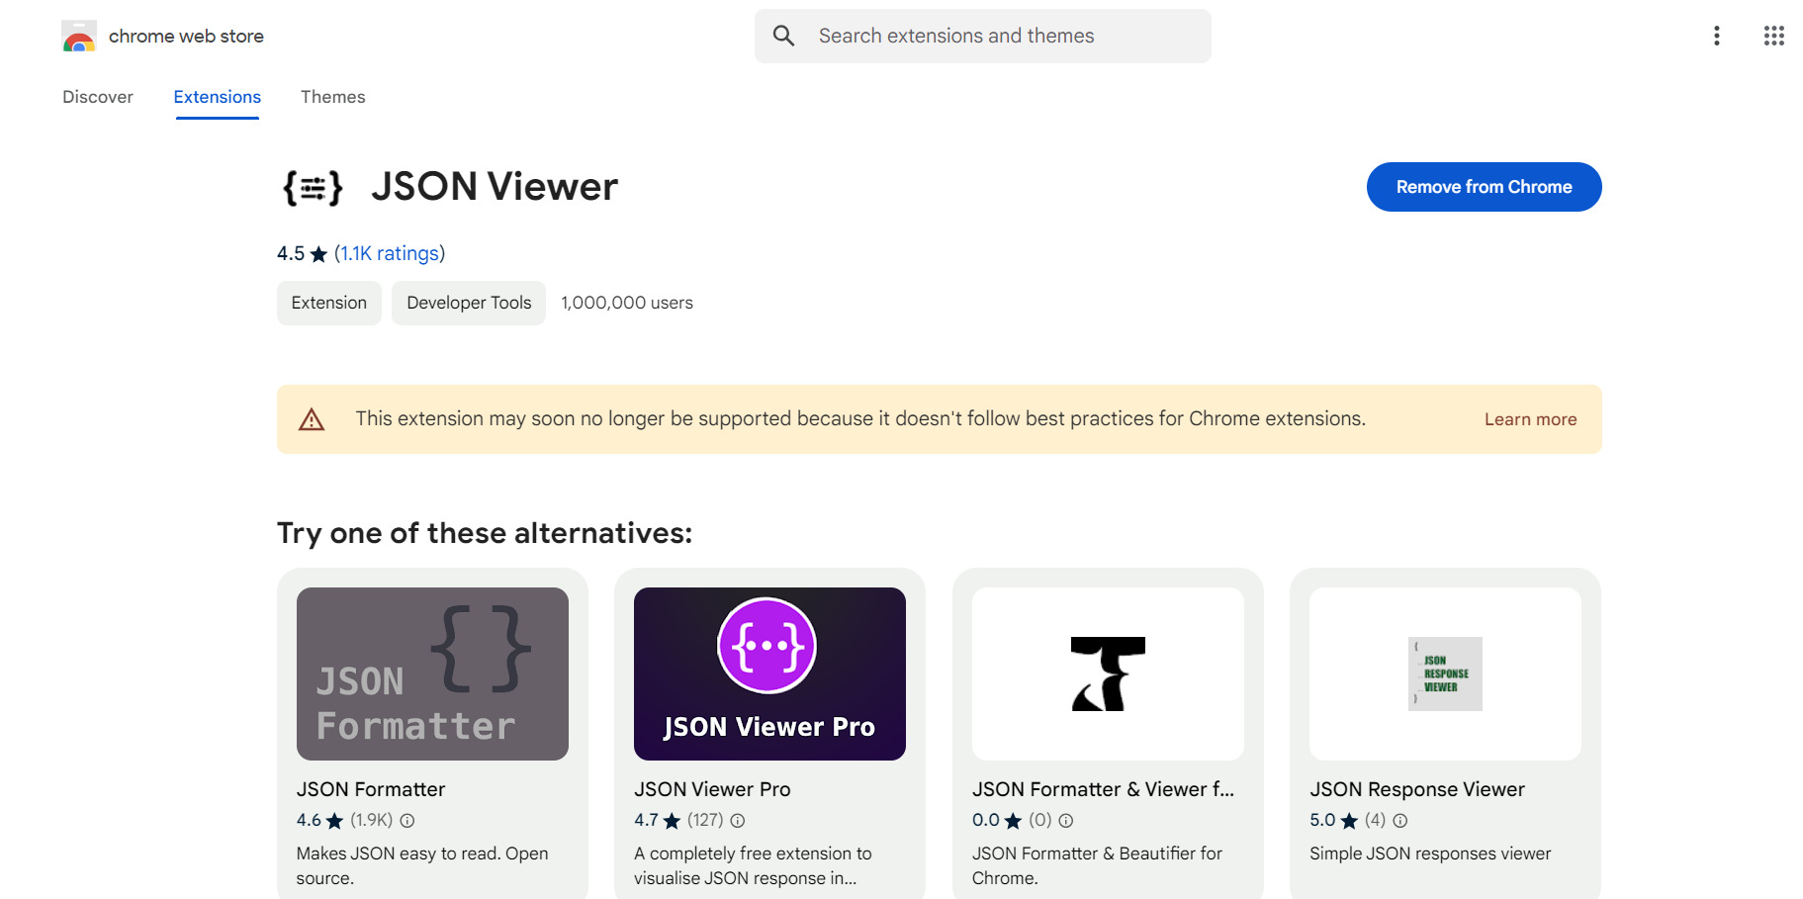Click the JSON Viewer page heading
This screenshot has width=1803, height=899.
[x=495, y=187]
